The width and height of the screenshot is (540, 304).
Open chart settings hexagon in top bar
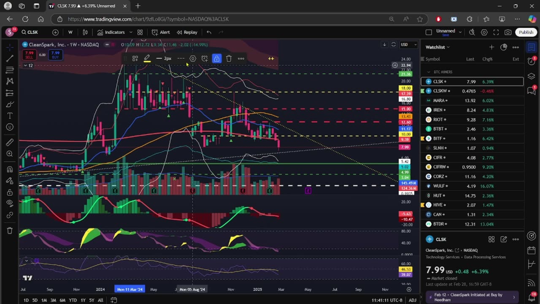(x=484, y=32)
